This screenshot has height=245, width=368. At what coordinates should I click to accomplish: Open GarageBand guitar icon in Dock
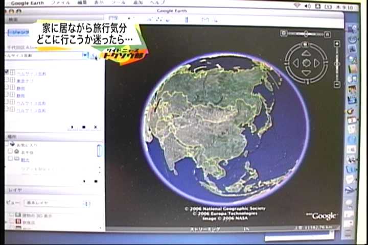click(x=351, y=111)
